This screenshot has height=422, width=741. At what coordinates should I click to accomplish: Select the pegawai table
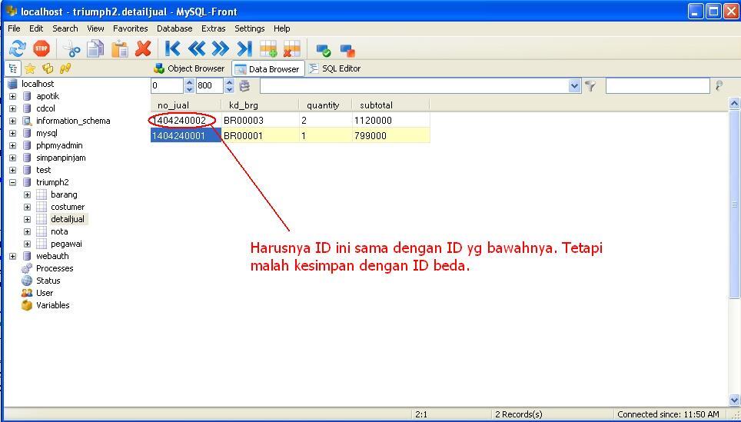(66, 244)
